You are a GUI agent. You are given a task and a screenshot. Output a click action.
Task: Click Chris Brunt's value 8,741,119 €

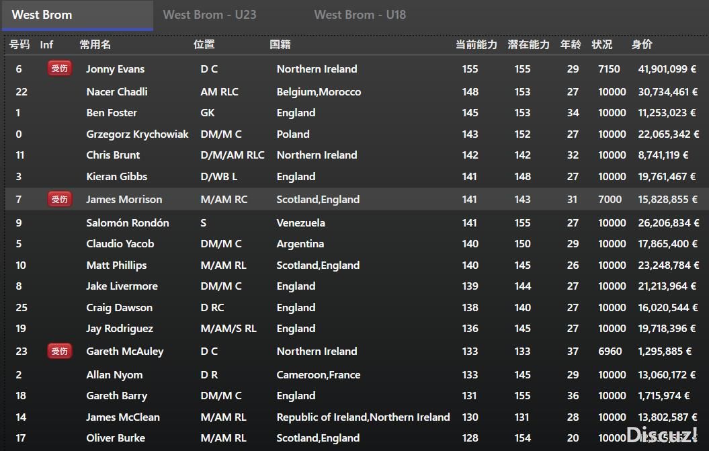(663, 155)
